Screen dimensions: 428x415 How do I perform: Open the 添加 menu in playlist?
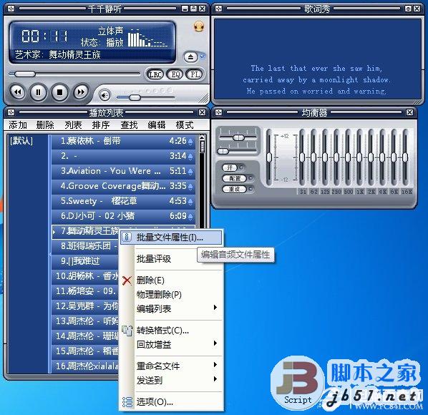[18, 125]
